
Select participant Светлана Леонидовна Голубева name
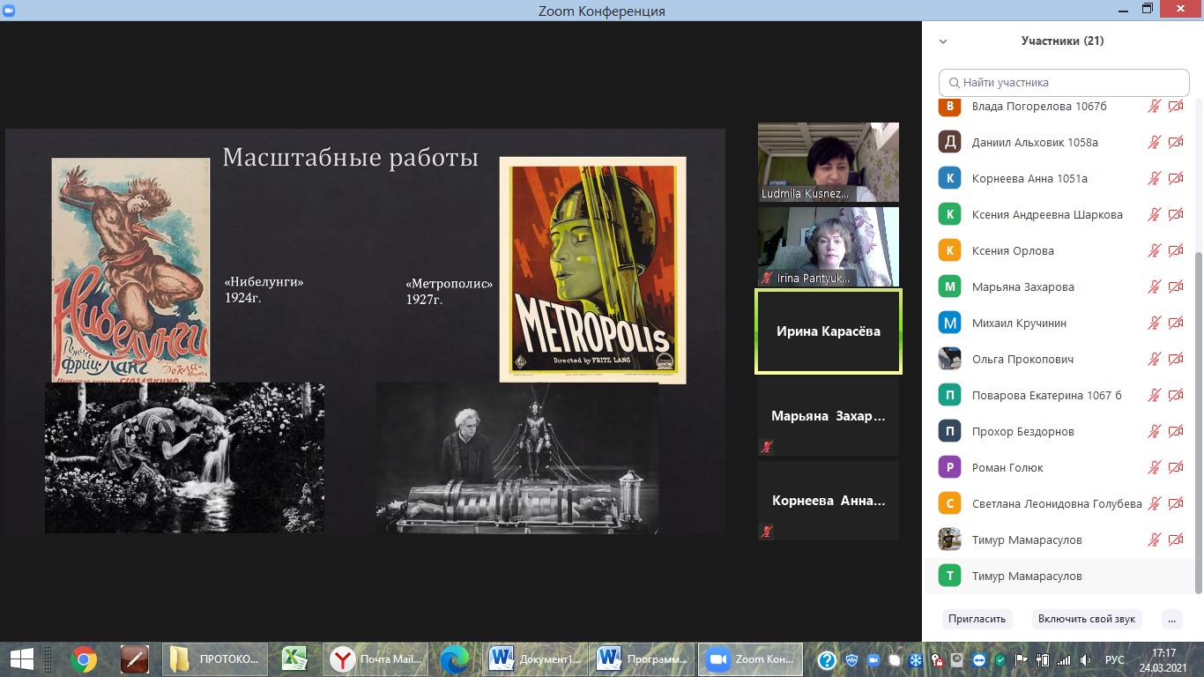pos(1057,503)
